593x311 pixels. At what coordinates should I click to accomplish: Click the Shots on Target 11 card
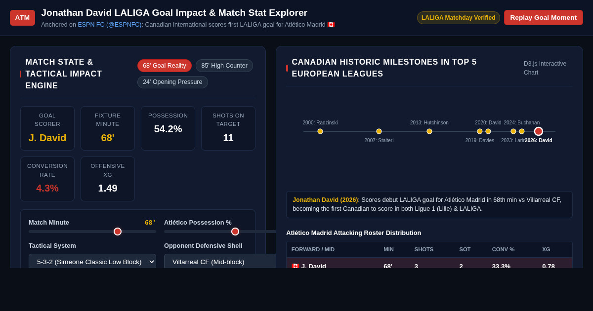(228, 128)
